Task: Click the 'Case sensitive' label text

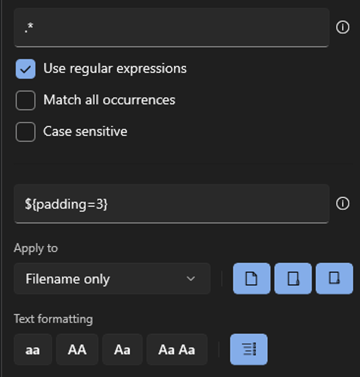Action: pos(85,131)
